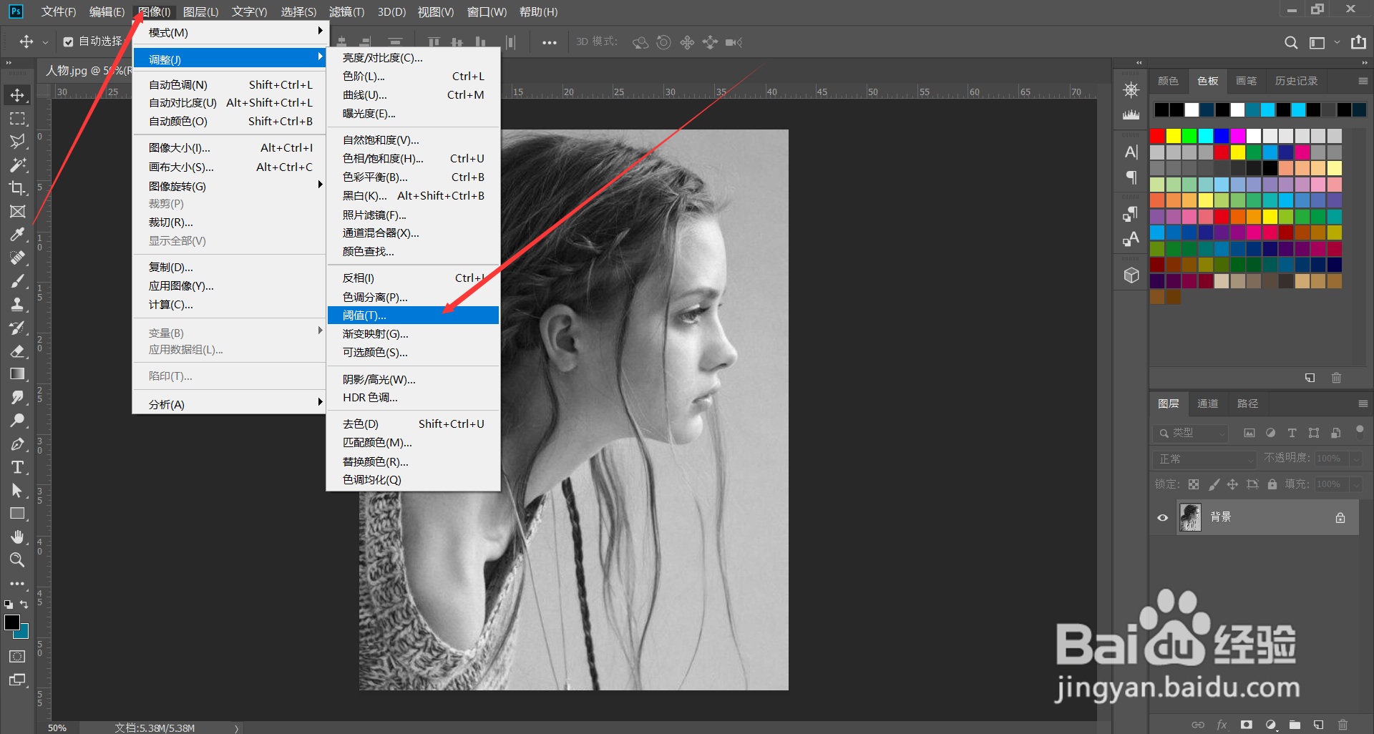Delete layer using trash icon
The height and width of the screenshot is (734, 1374).
pos(1343,725)
